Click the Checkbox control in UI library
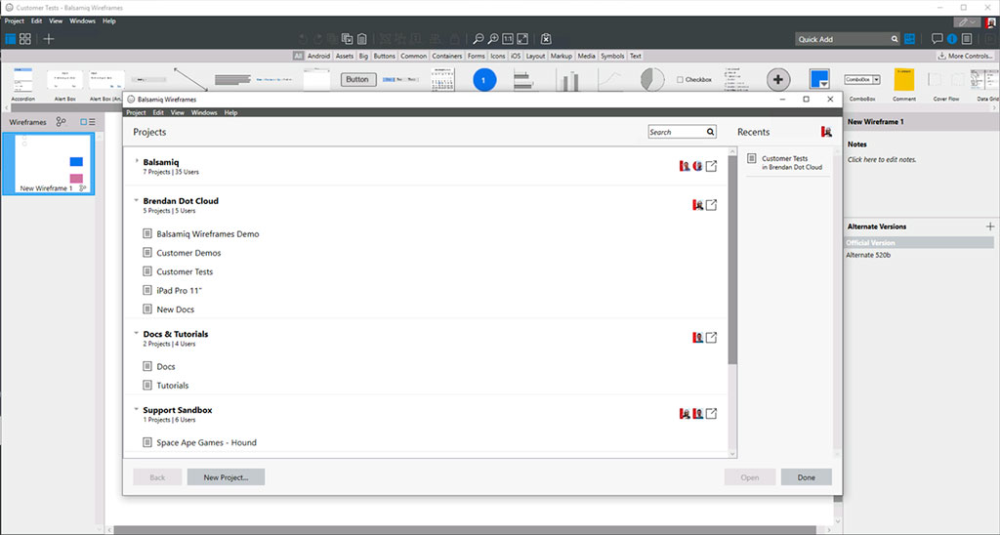1000x535 pixels. (x=694, y=80)
